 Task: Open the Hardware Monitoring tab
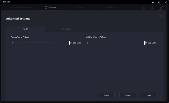point(21,7)
